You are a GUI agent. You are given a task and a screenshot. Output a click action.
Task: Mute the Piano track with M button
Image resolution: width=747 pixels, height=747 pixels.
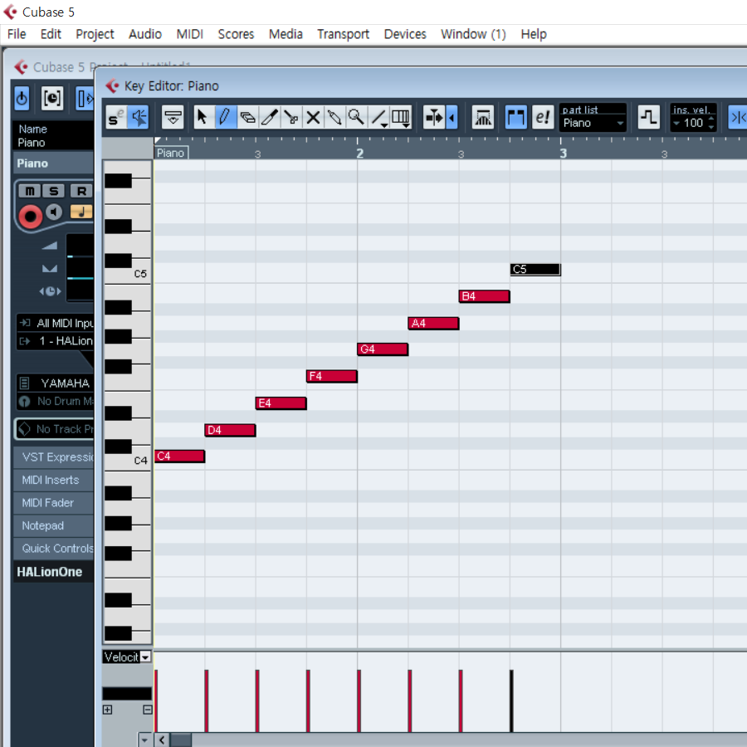[30, 191]
